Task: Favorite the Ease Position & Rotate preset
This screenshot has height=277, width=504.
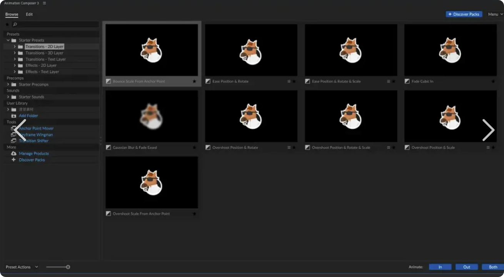Action: (x=294, y=82)
